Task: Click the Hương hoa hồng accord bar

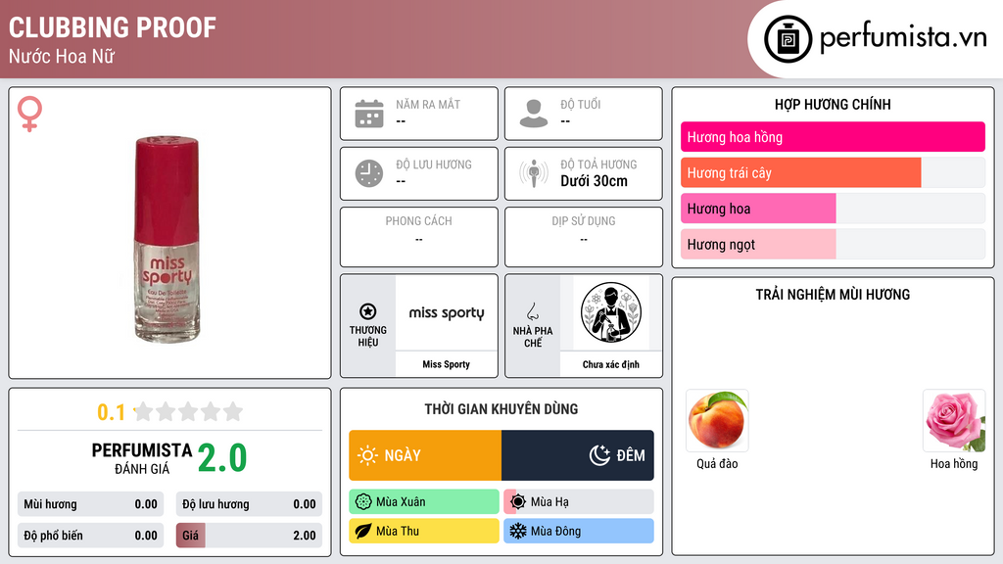Action: tap(833, 137)
